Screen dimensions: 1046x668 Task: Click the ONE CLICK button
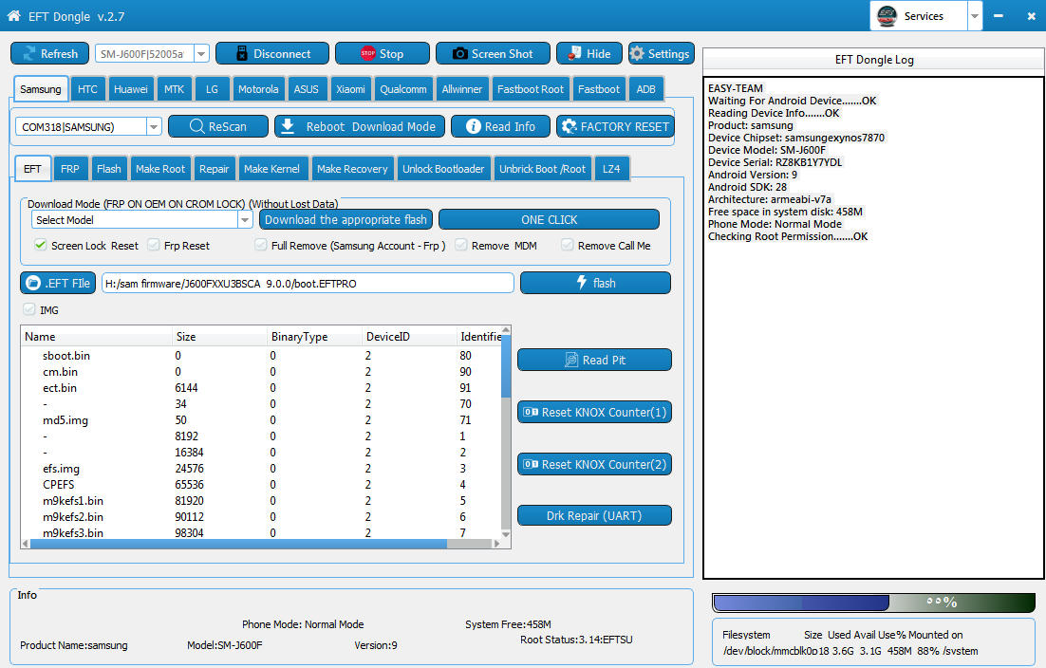click(x=549, y=219)
